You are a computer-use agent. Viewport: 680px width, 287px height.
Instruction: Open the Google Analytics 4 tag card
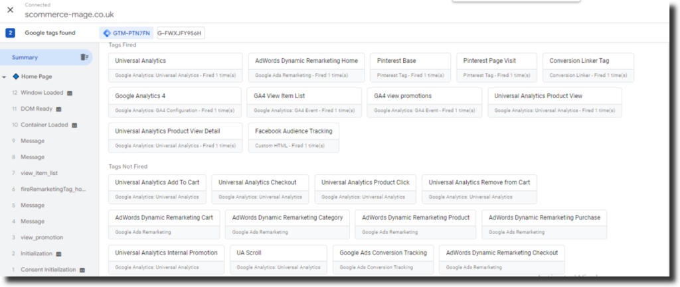(x=175, y=103)
